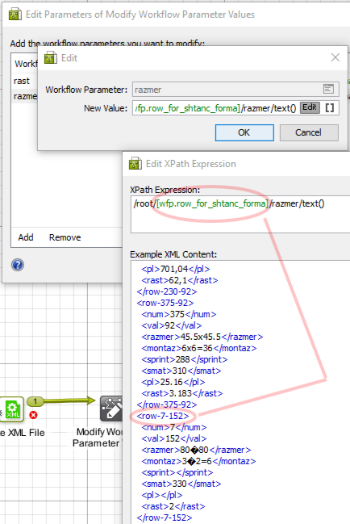Click the <row-375-92> opening tag

165,303
